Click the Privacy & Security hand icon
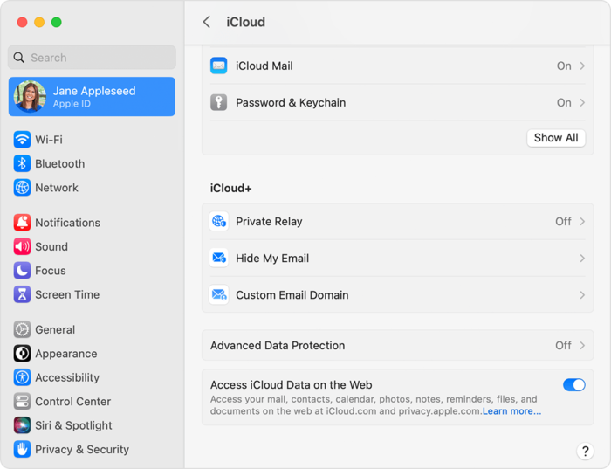The height and width of the screenshot is (469, 611). pos(22,449)
